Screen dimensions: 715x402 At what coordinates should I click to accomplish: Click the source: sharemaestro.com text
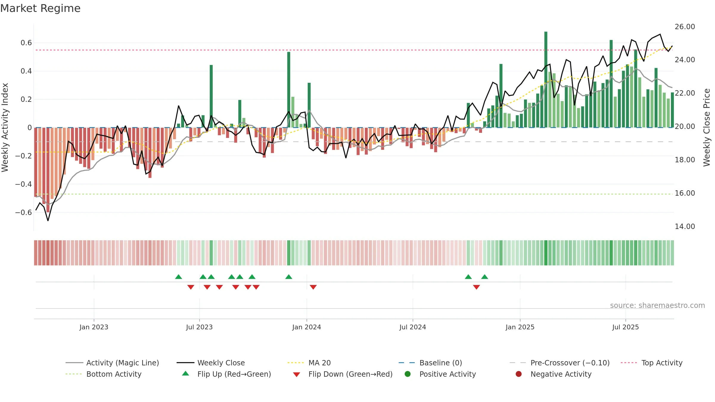pos(658,305)
